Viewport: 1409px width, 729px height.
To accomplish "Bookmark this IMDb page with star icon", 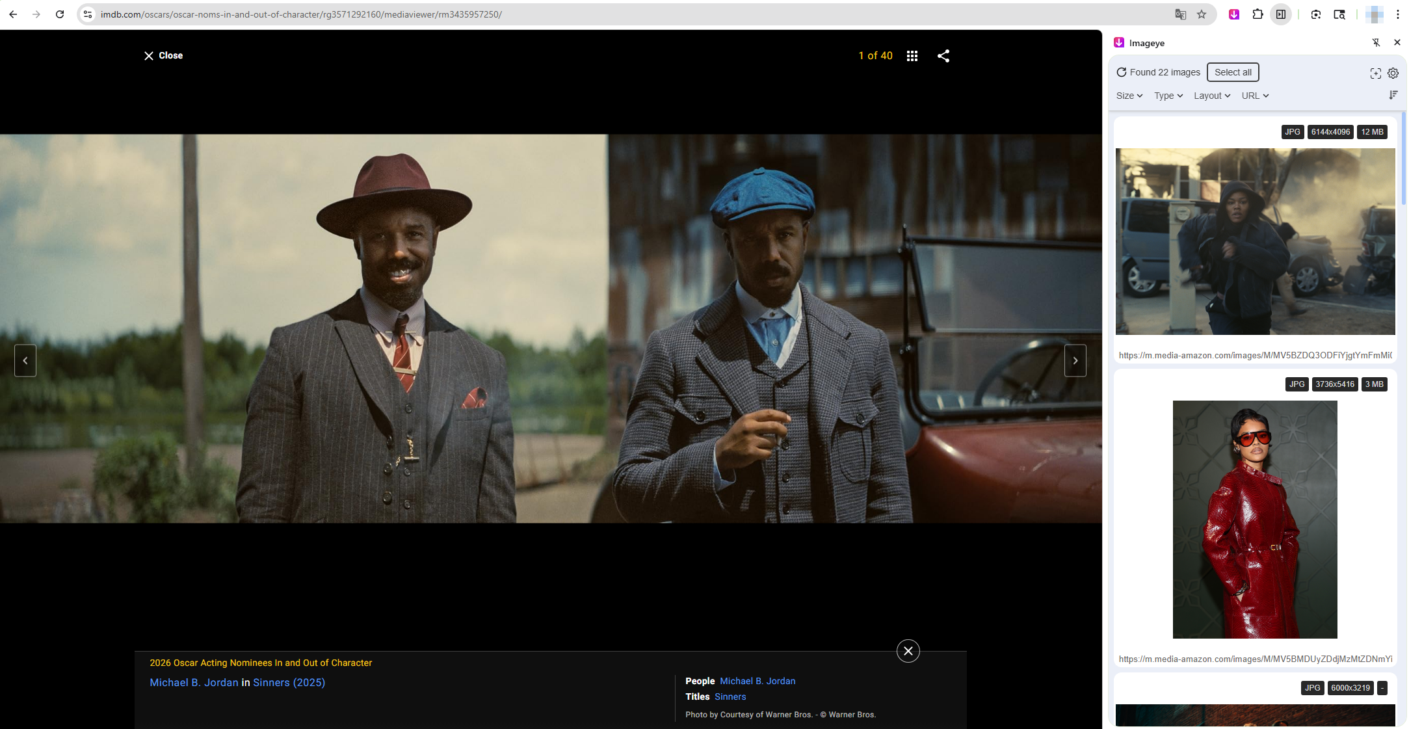I will [x=1200, y=14].
